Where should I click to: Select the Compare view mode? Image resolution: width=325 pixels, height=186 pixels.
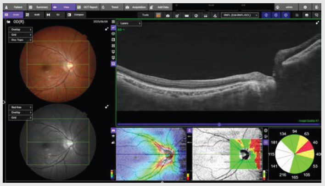[x=76, y=15]
